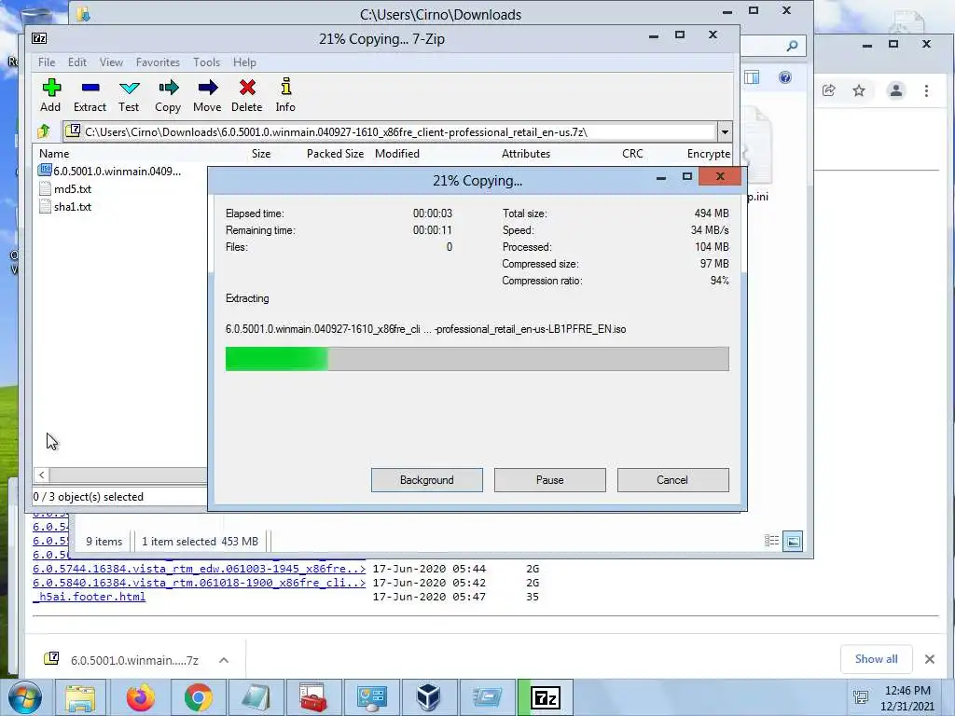Cancel the copying operation

click(x=673, y=480)
